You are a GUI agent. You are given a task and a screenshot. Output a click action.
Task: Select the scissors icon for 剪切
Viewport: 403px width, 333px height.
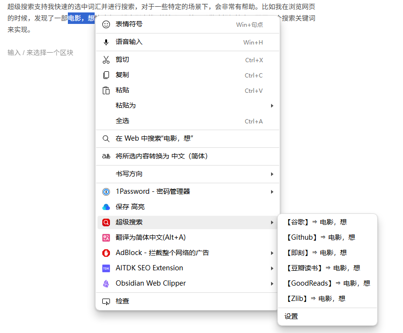click(x=106, y=59)
